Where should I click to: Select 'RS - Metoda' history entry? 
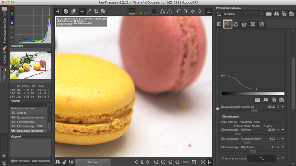[28, 113]
